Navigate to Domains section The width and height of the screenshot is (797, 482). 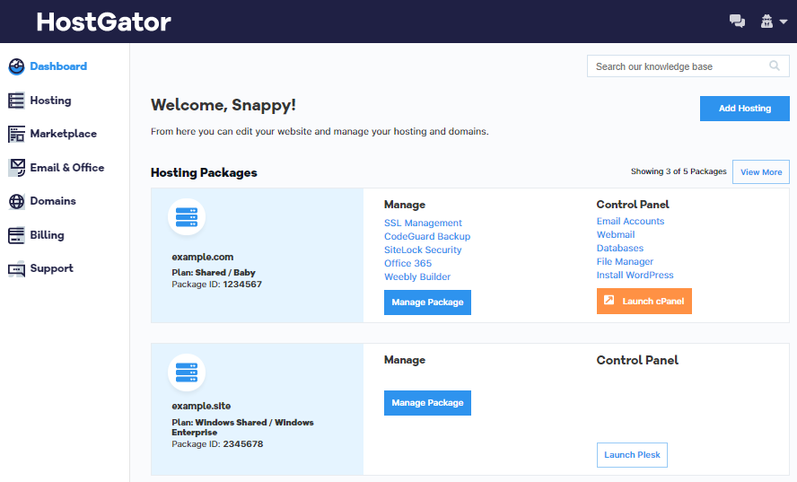point(53,201)
